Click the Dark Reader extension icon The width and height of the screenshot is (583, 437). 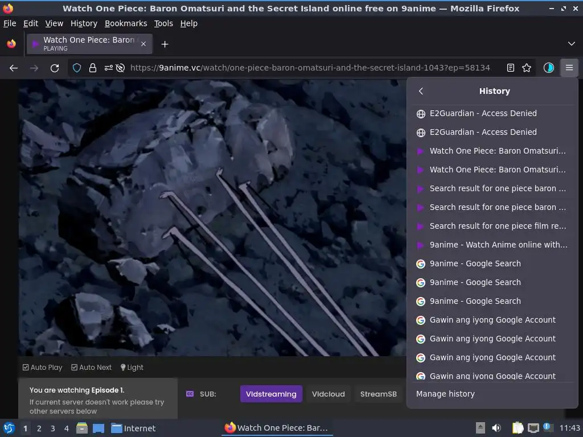pyautogui.click(x=549, y=68)
